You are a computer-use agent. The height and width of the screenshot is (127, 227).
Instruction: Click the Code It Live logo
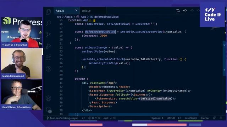[212, 14]
